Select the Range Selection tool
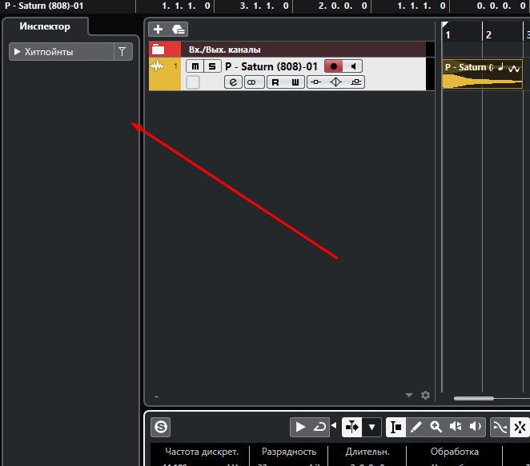This screenshot has height=466, width=530. pyautogui.click(x=395, y=427)
